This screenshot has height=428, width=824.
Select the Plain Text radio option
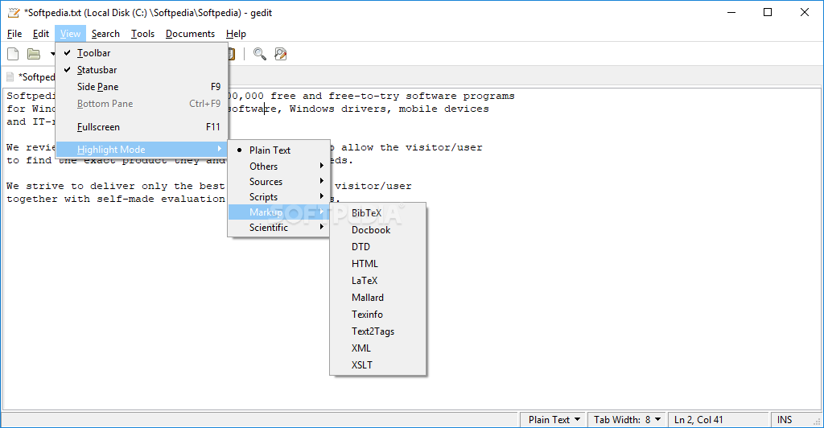pos(278,150)
